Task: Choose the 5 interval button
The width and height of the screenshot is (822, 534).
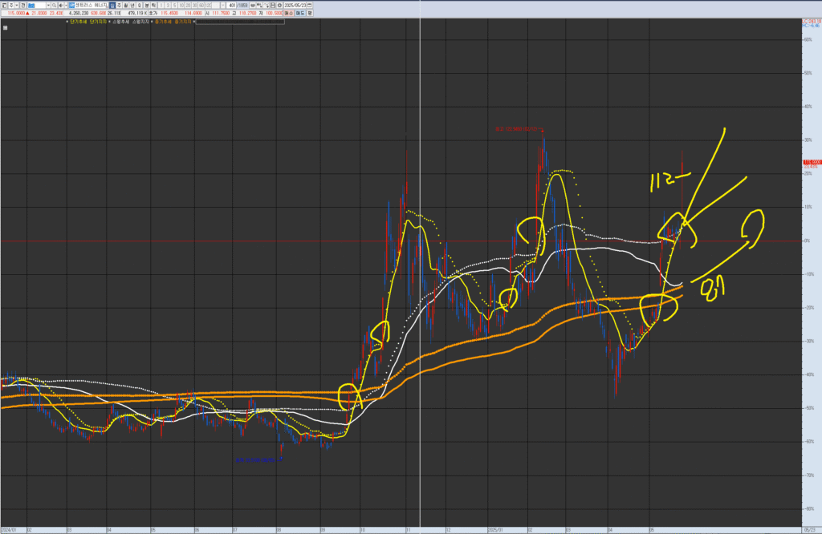Action: point(174,6)
